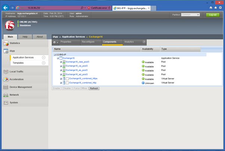Switch to the Analytics tab

[129, 42]
